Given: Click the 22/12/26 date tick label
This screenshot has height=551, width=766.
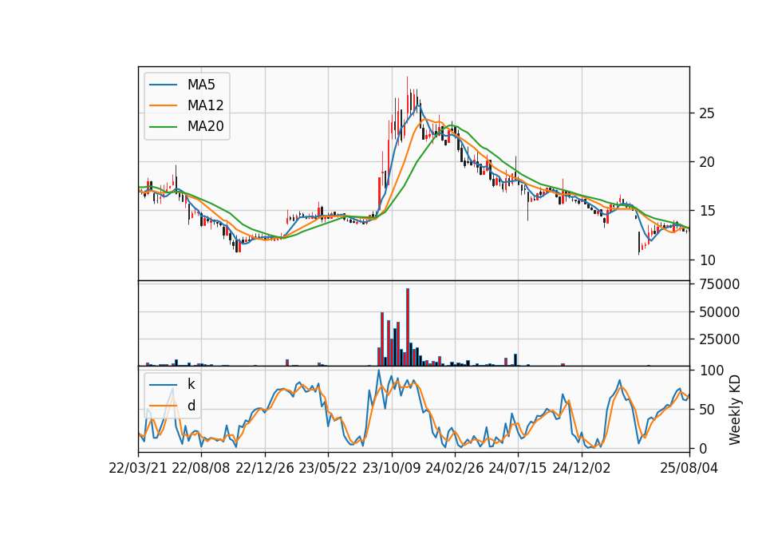Looking at the screenshot, I should click(x=265, y=469).
